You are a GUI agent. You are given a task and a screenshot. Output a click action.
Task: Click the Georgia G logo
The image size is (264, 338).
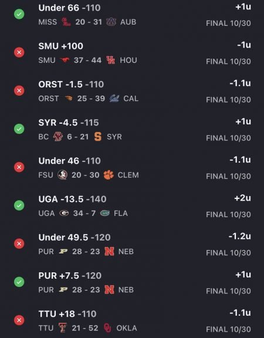click(x=64, y=213)
